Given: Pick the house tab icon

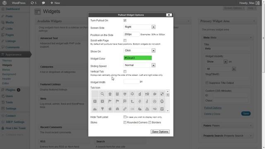Looking at the screenshot, I should 110,109.
